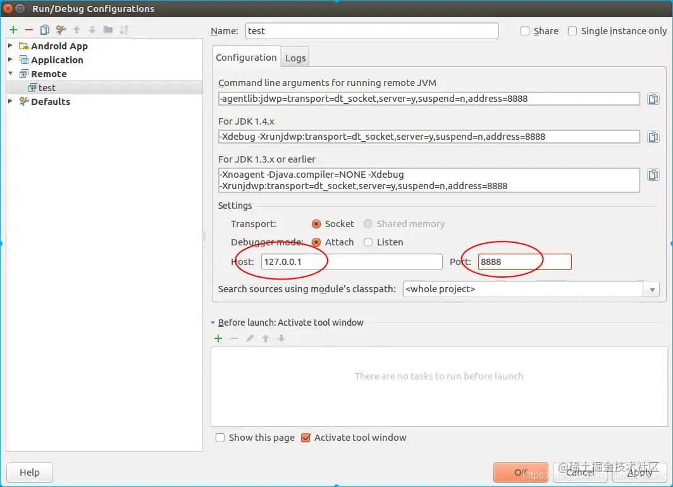Edit the before launch task with the pencil
The width and height of the screenshot is (673, 487).
[250, 338]
